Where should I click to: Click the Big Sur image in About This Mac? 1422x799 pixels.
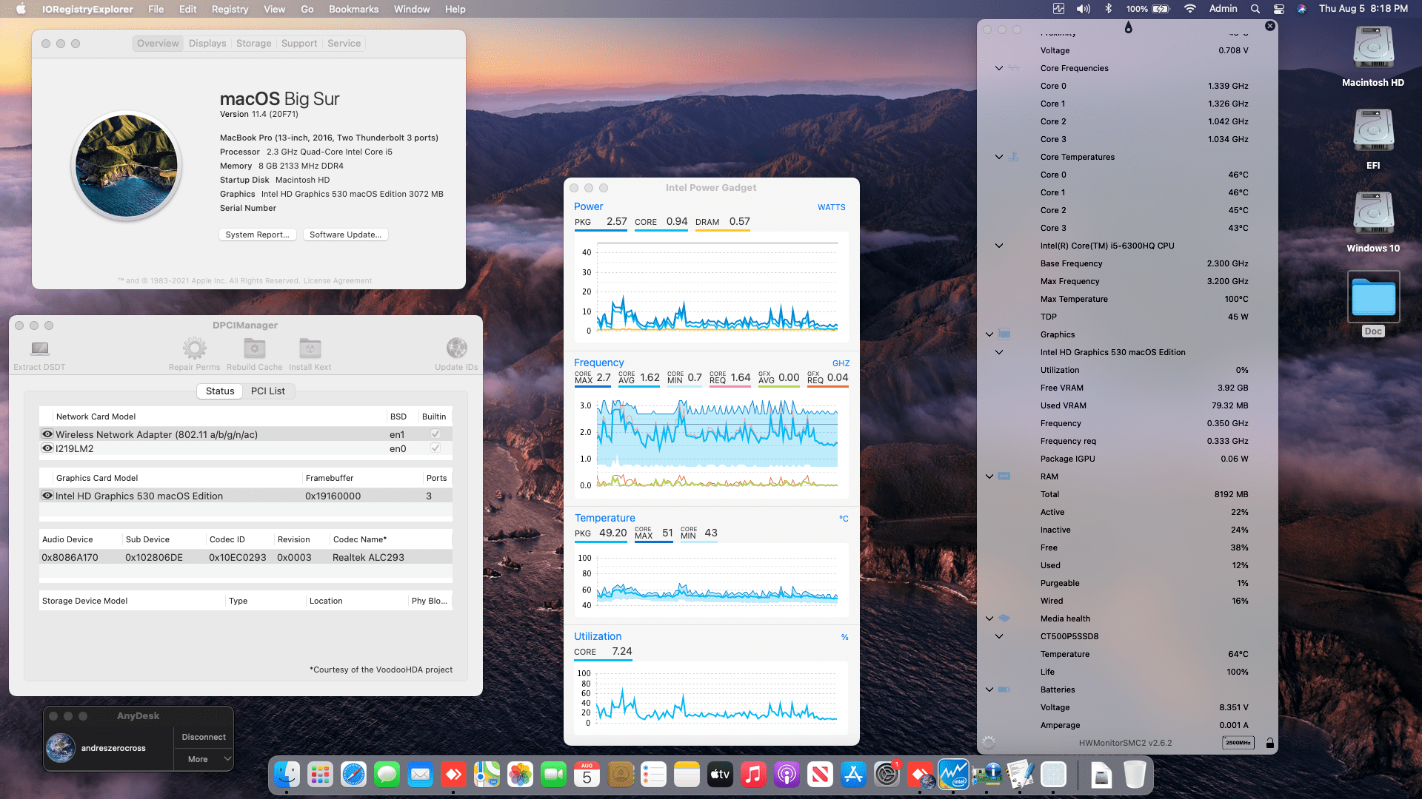127,166
